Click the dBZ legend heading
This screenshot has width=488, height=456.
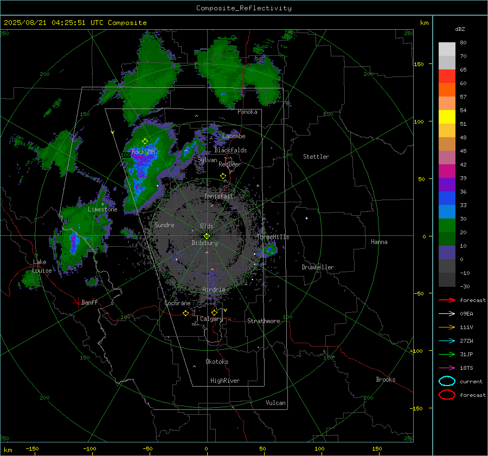point(460,29)
